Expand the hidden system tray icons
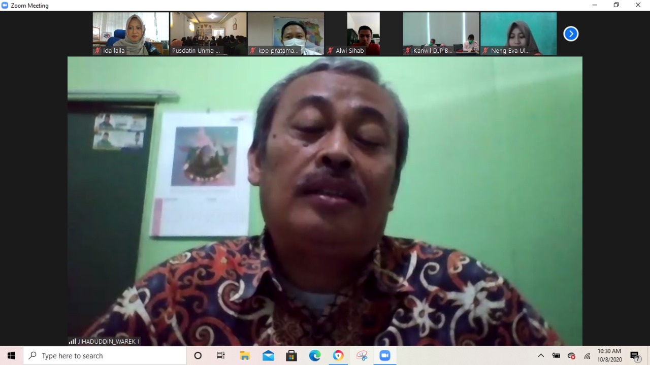The width and height of the screenshot is (650, 365). [541, 356]
